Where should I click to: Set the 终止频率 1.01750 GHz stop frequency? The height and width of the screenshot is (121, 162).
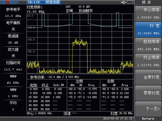[148, 61]
